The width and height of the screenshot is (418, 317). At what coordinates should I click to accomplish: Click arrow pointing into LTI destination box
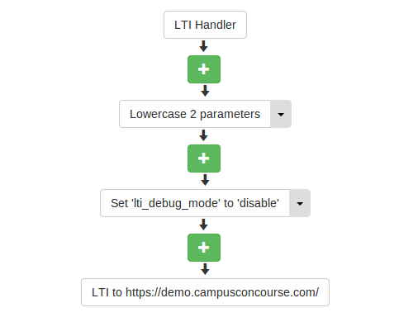pyautogui.click(x=205, y=269)
